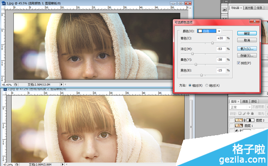The width and height of the screenshot is (268, 166).
Task: Switch to the 通道 channels tab
Action: [245, 101]
